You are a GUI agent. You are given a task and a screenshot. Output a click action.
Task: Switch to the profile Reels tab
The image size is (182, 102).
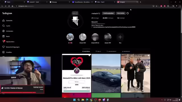point(98,51)
